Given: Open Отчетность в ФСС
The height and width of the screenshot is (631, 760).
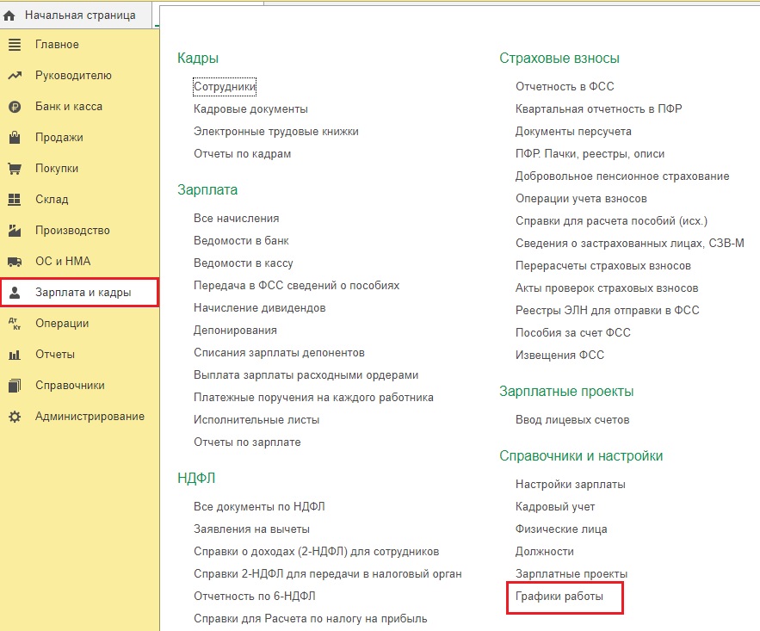Looking at the screenshot, I should [565, 87].
